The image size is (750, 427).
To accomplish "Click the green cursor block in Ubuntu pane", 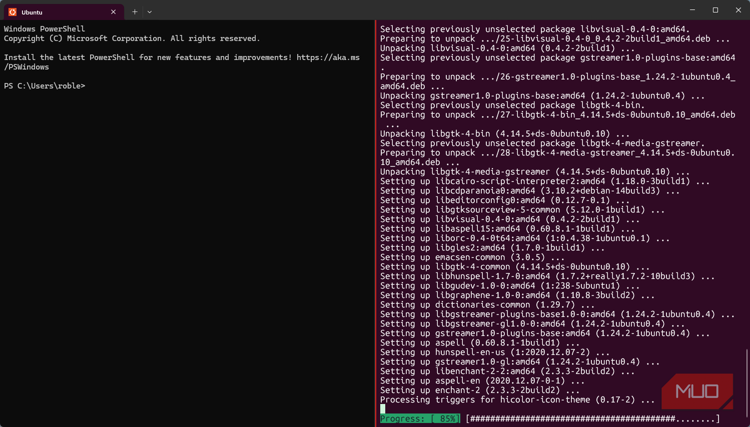I will (x=383, y=409).
